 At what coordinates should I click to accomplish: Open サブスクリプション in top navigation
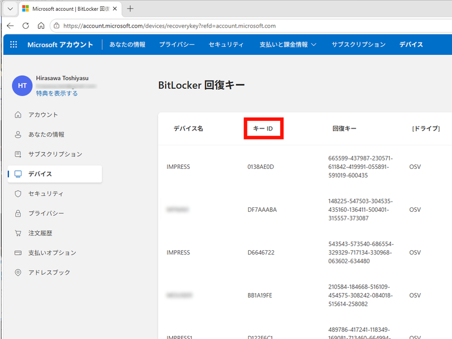click(359, 45)
